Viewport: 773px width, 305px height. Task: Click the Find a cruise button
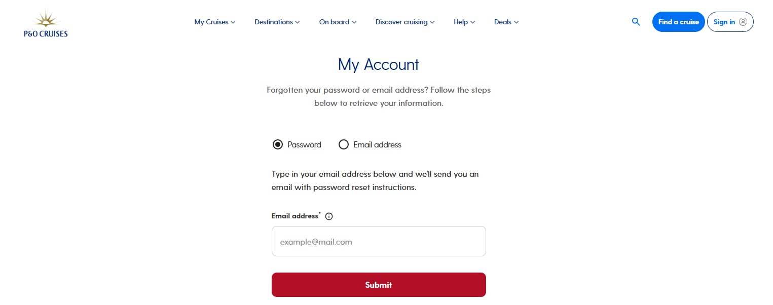click(678, 22)
